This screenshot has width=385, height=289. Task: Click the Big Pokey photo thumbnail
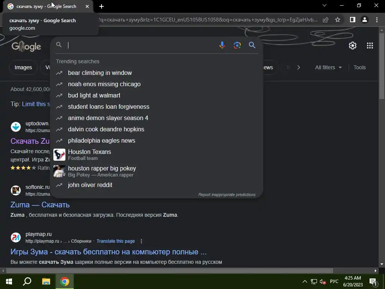click(59, 171)
